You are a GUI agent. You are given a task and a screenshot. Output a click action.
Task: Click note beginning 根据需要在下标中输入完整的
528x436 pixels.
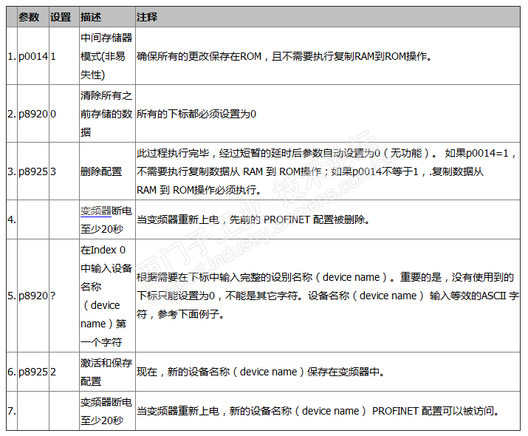coord(328,296)
